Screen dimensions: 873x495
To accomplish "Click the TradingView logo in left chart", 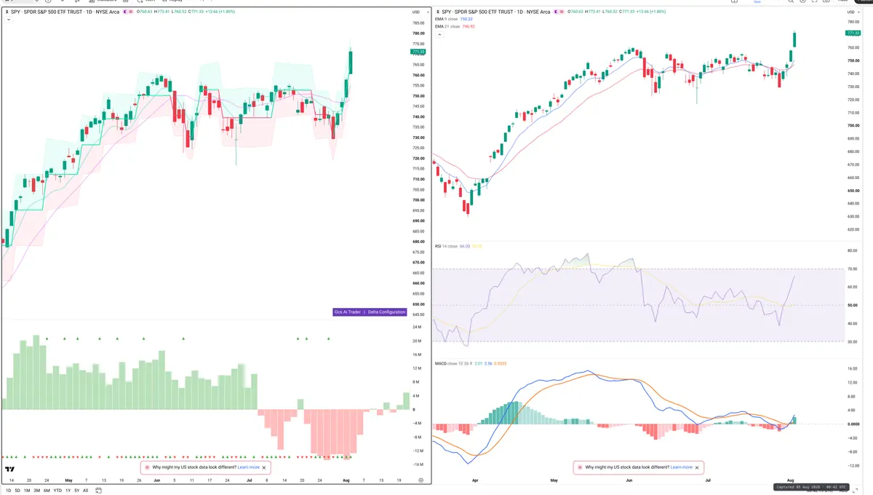I will (10, 470).
